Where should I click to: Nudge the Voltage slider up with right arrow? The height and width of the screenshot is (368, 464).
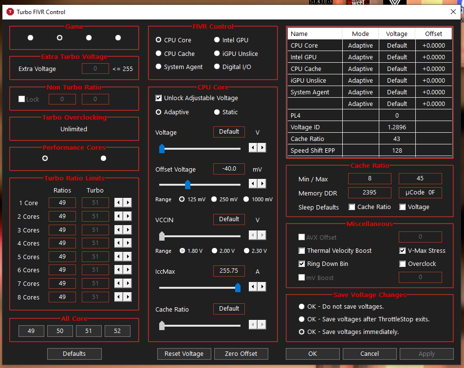tap(262, 148)
